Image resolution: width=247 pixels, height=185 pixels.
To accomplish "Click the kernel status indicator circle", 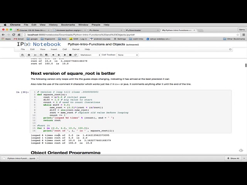I will point(230,49).
